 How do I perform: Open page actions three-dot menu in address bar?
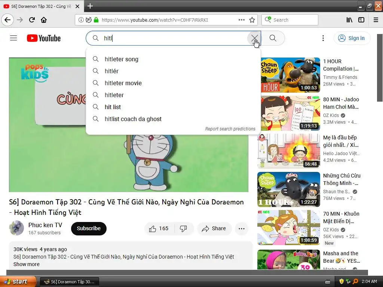click(241, 20)
